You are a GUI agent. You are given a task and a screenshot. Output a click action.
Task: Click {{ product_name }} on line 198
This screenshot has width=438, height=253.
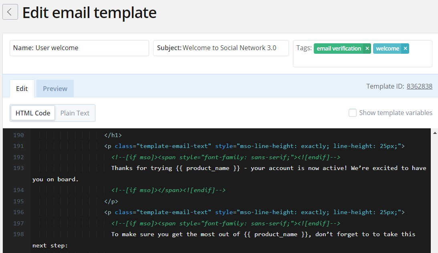[275, 234]
